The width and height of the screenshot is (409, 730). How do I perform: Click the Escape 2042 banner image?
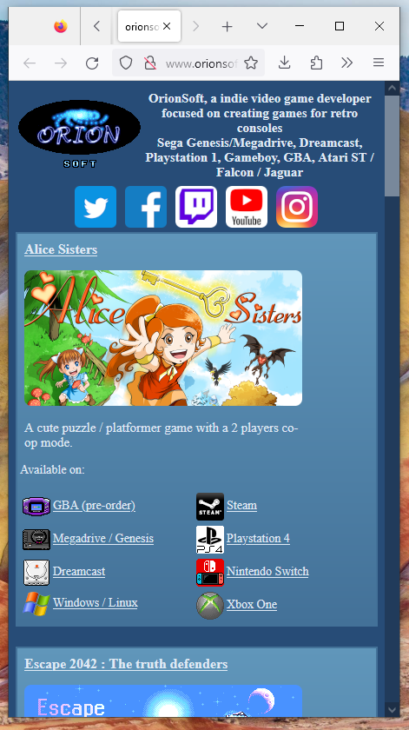tap(163, 700)
